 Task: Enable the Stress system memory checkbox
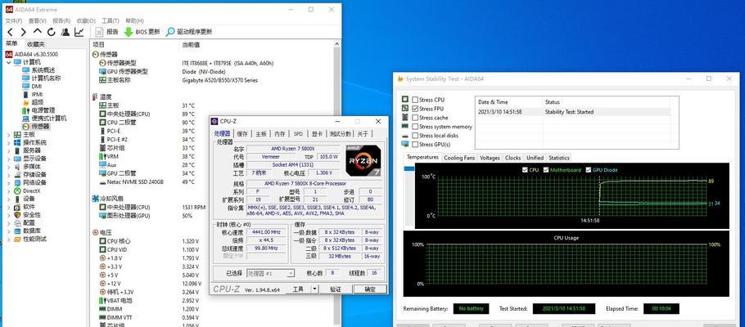[x=415, y=127]
